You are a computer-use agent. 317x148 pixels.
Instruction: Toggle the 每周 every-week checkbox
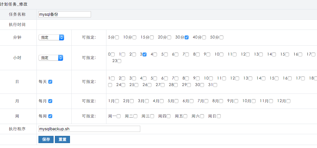coord(50,116)
